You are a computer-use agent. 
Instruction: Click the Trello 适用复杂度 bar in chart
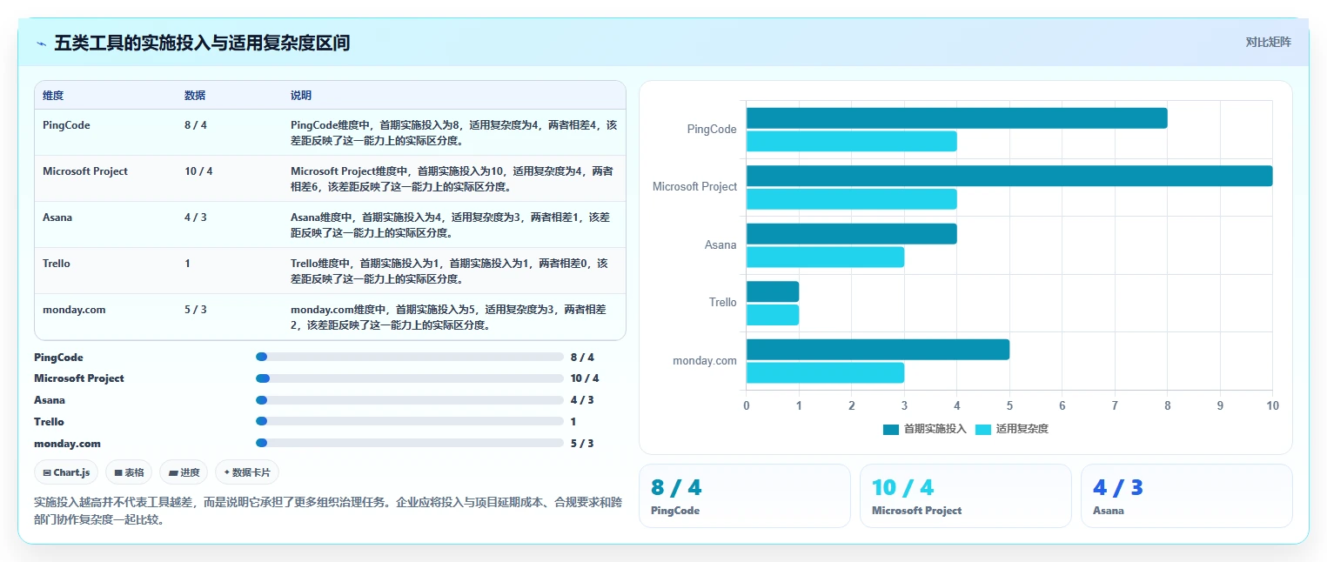coord(773,315)
